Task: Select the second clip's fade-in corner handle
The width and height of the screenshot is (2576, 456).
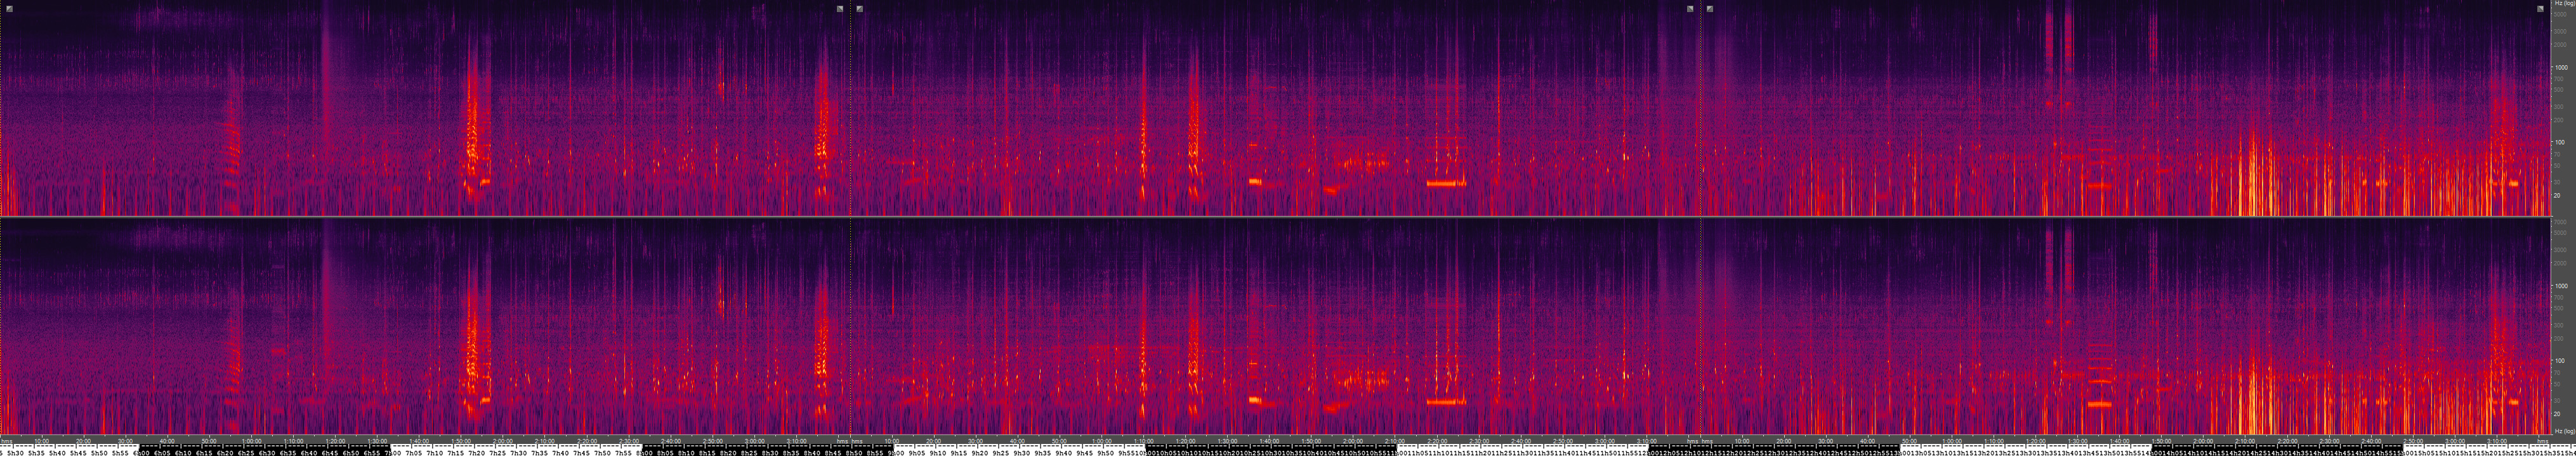Action: click(860, 9)
